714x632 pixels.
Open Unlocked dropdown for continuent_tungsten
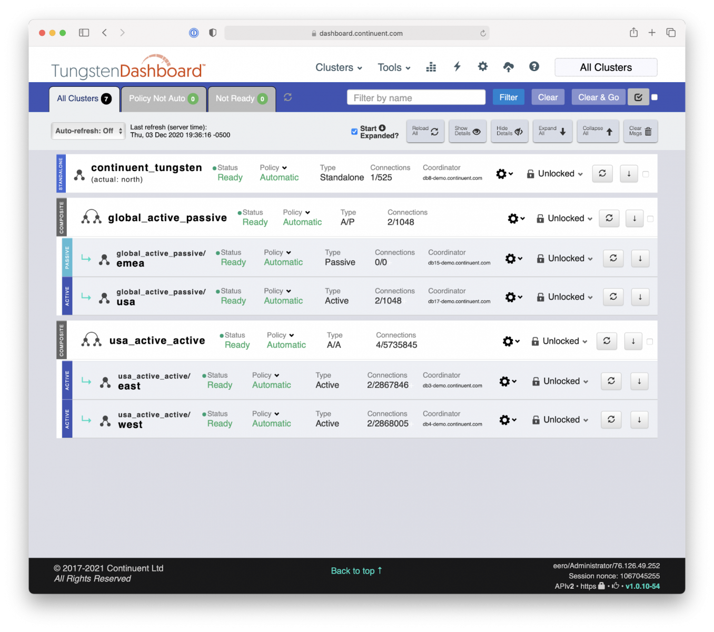555,174
